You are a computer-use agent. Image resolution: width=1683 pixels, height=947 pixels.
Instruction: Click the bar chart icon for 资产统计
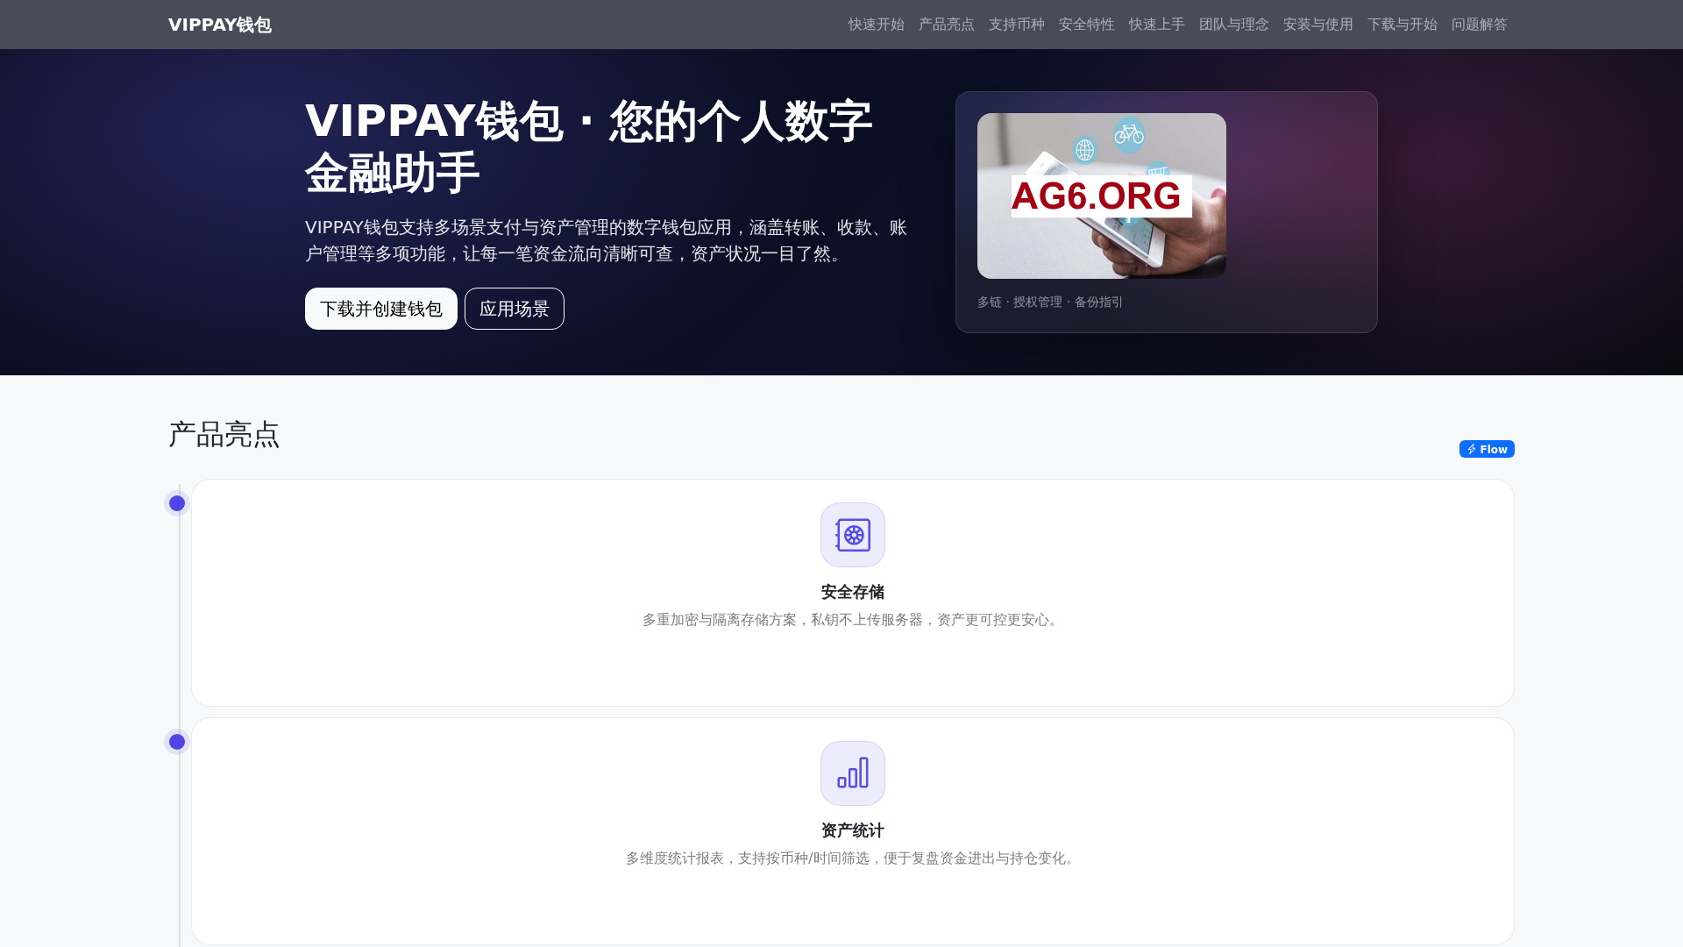(853, 773)
